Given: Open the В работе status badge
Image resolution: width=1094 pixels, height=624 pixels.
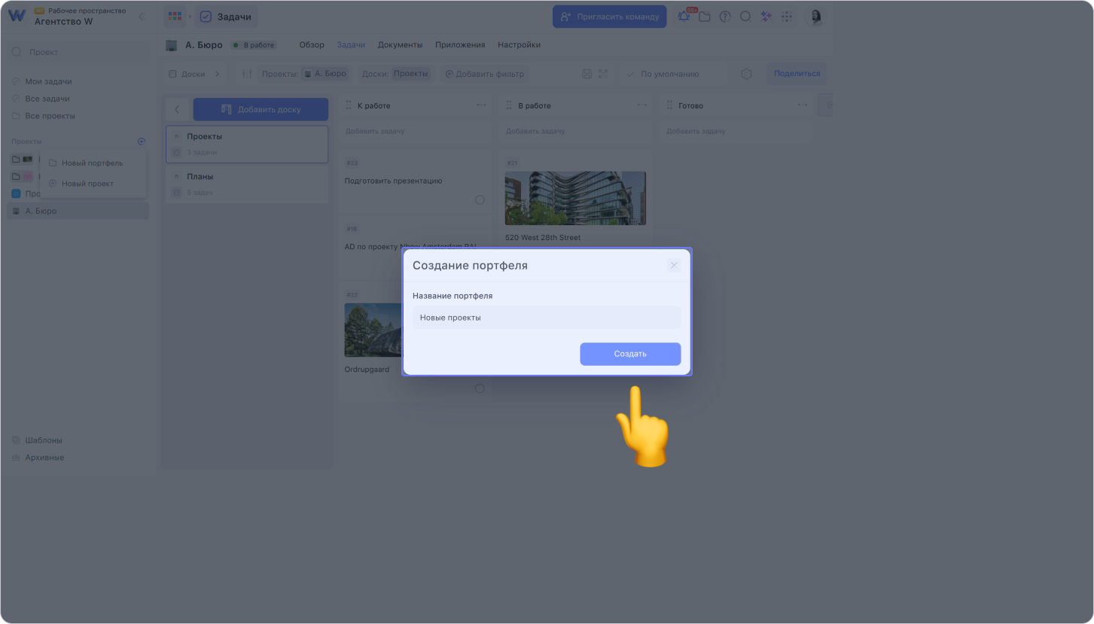Looking at the screenshot, I should click(x=254, y=45).
